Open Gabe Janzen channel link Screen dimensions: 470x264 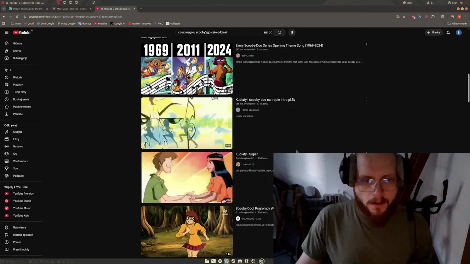pyautogui.click(x=248, y=56)
